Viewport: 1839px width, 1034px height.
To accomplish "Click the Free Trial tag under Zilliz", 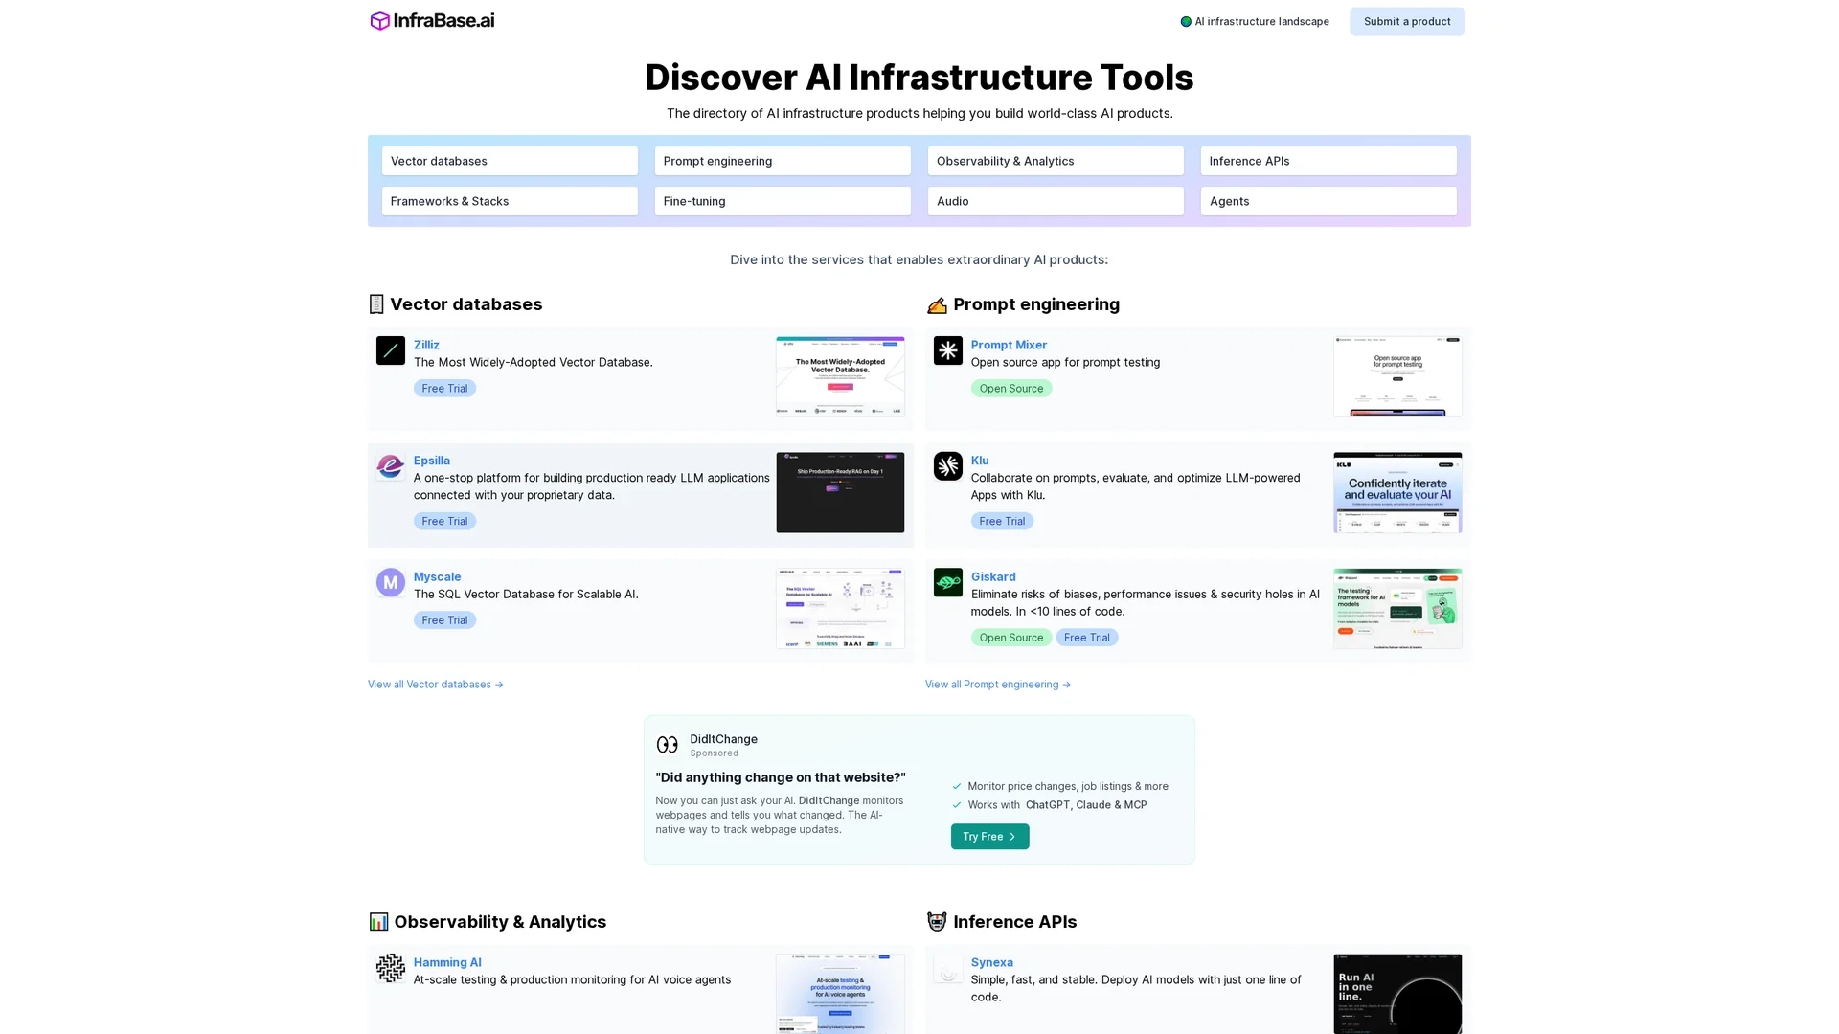I will (444, 388).
